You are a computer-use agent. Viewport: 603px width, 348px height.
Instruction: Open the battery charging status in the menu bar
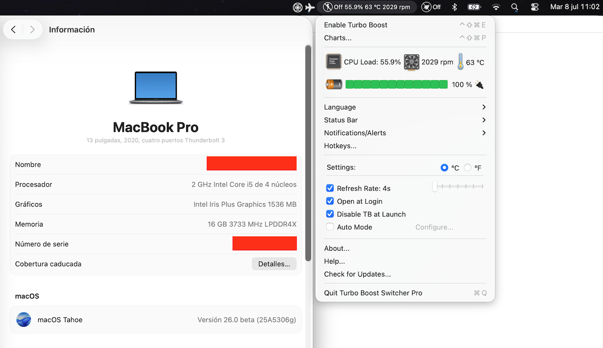pyautogui.click(x=474, y=7)
